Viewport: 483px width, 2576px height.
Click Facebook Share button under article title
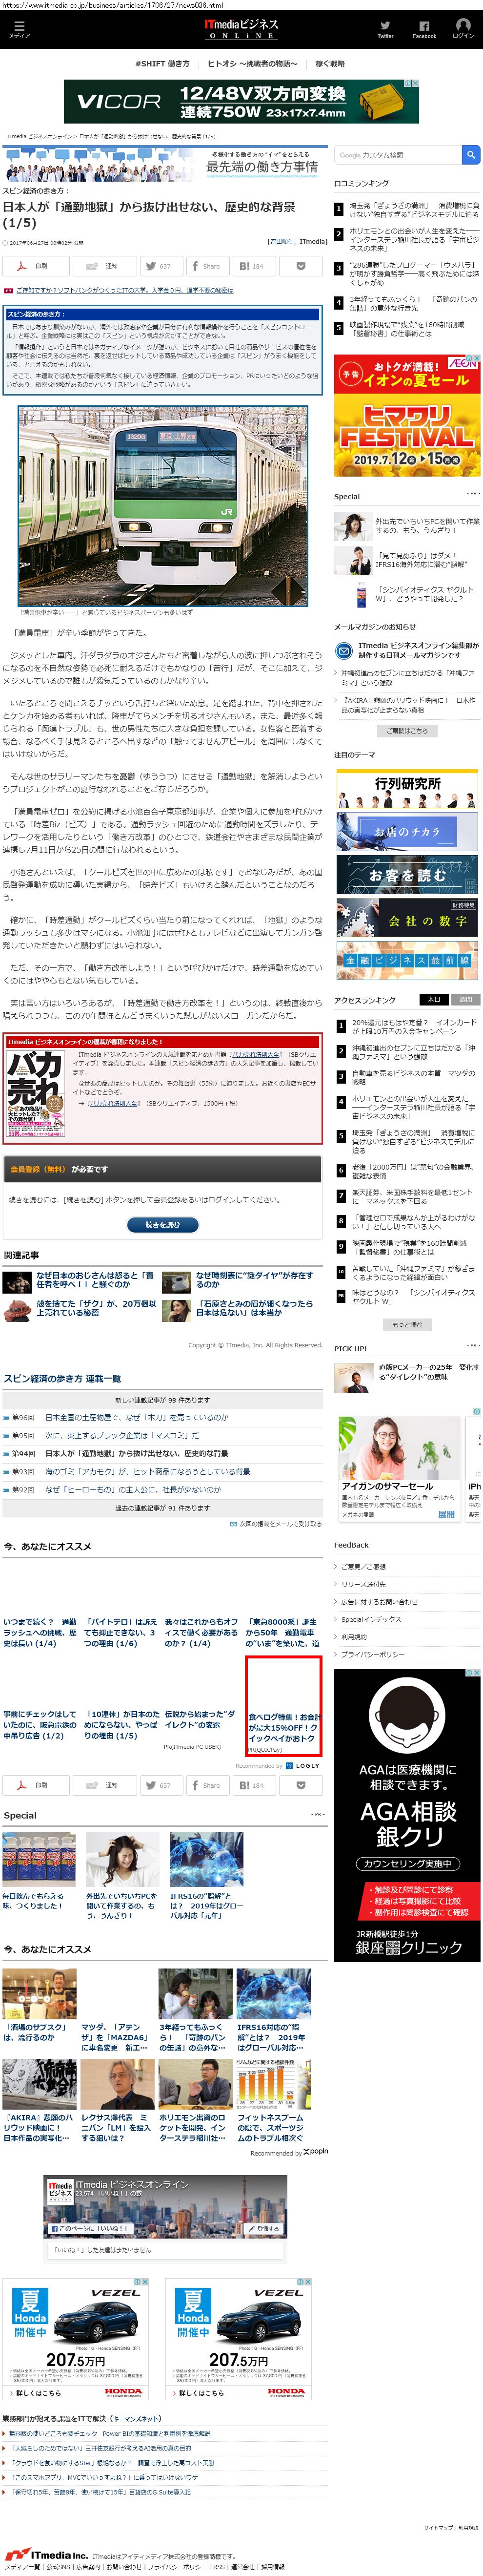(x=208, y=266)
